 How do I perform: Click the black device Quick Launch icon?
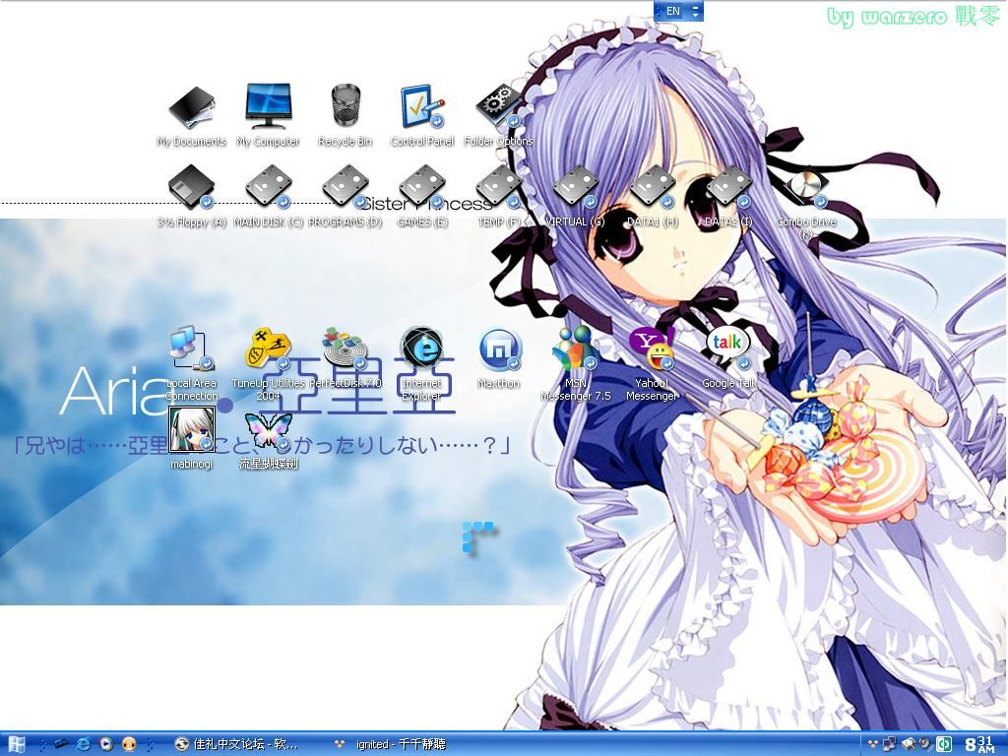click(x=61, y=744)
